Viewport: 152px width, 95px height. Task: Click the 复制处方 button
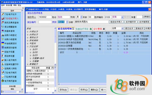click(x=139, y=28)
